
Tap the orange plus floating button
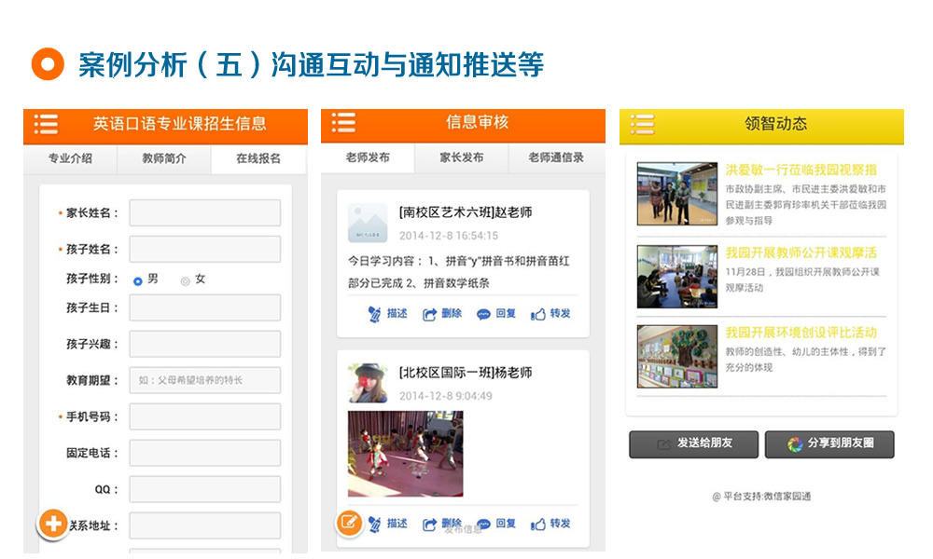[53, 524]
